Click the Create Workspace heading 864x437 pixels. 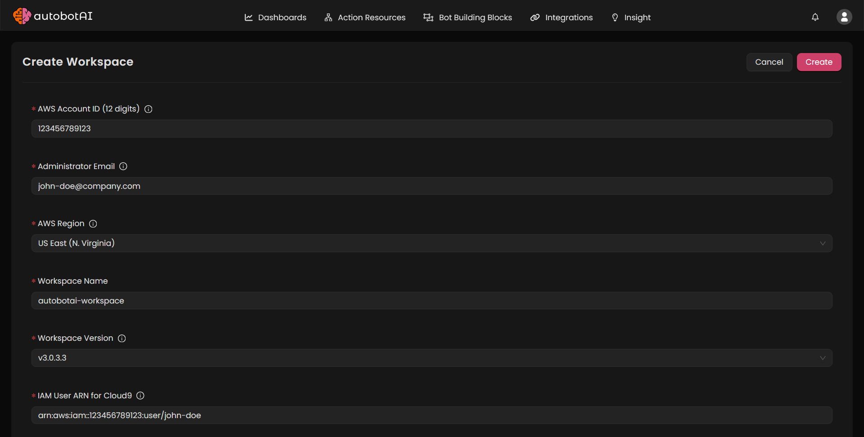click(x=78, y=62)
